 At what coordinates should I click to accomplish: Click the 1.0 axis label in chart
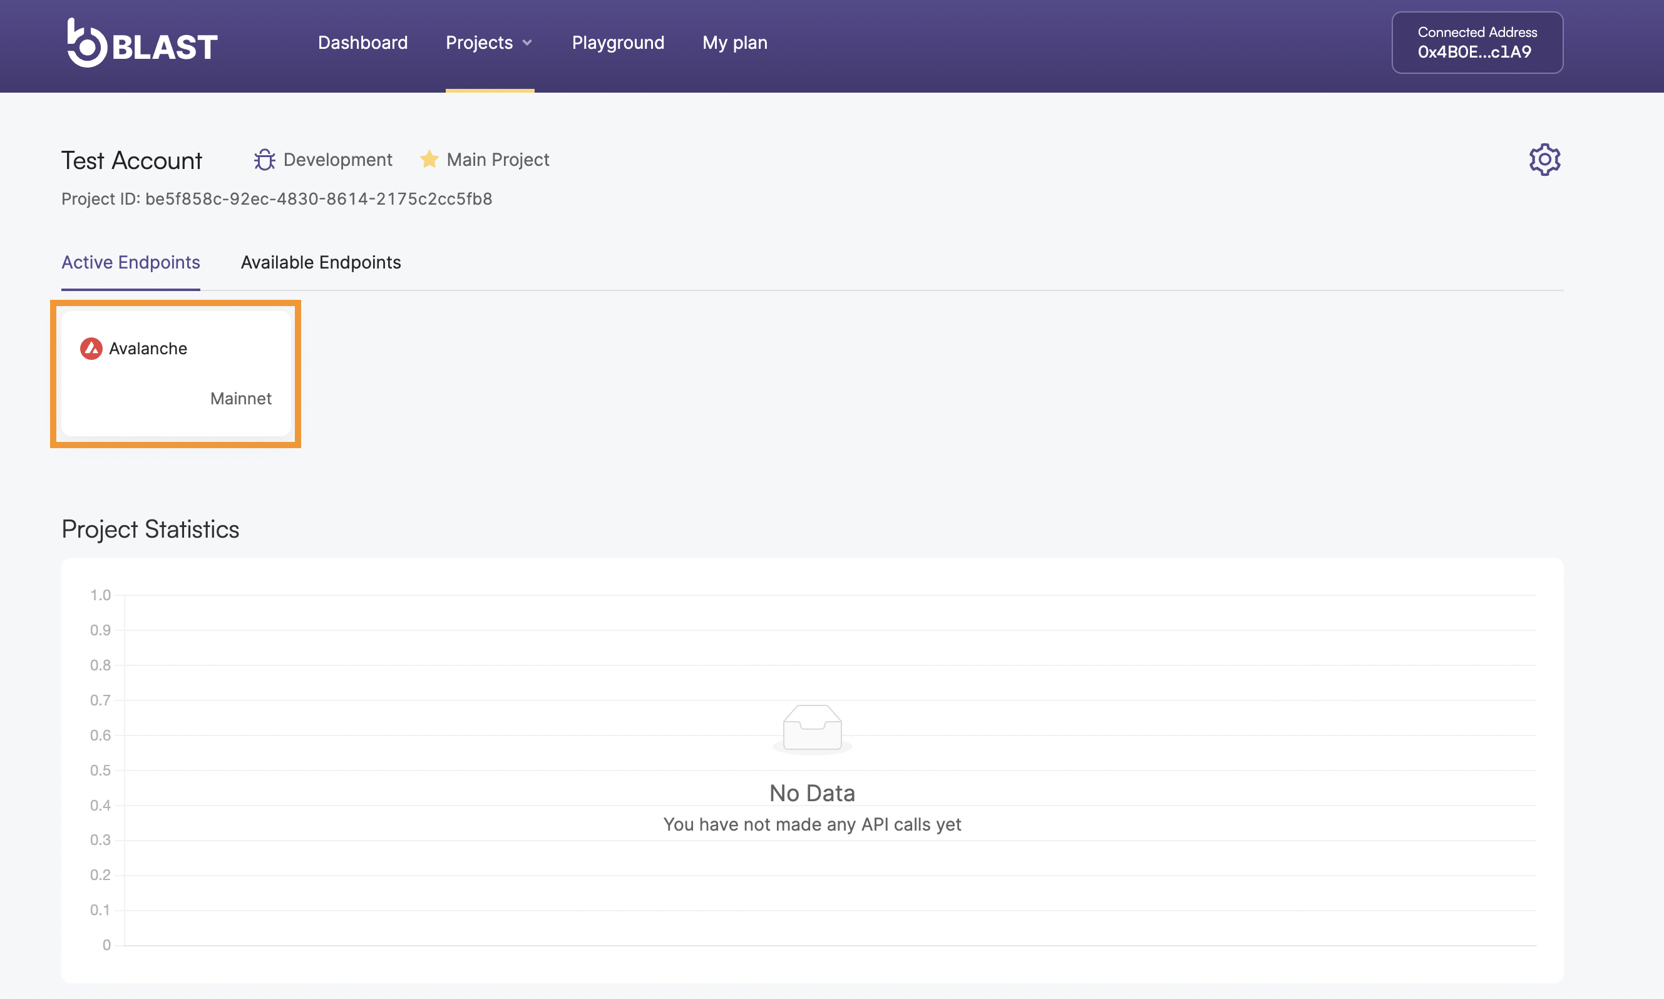[x=100, y=595]
